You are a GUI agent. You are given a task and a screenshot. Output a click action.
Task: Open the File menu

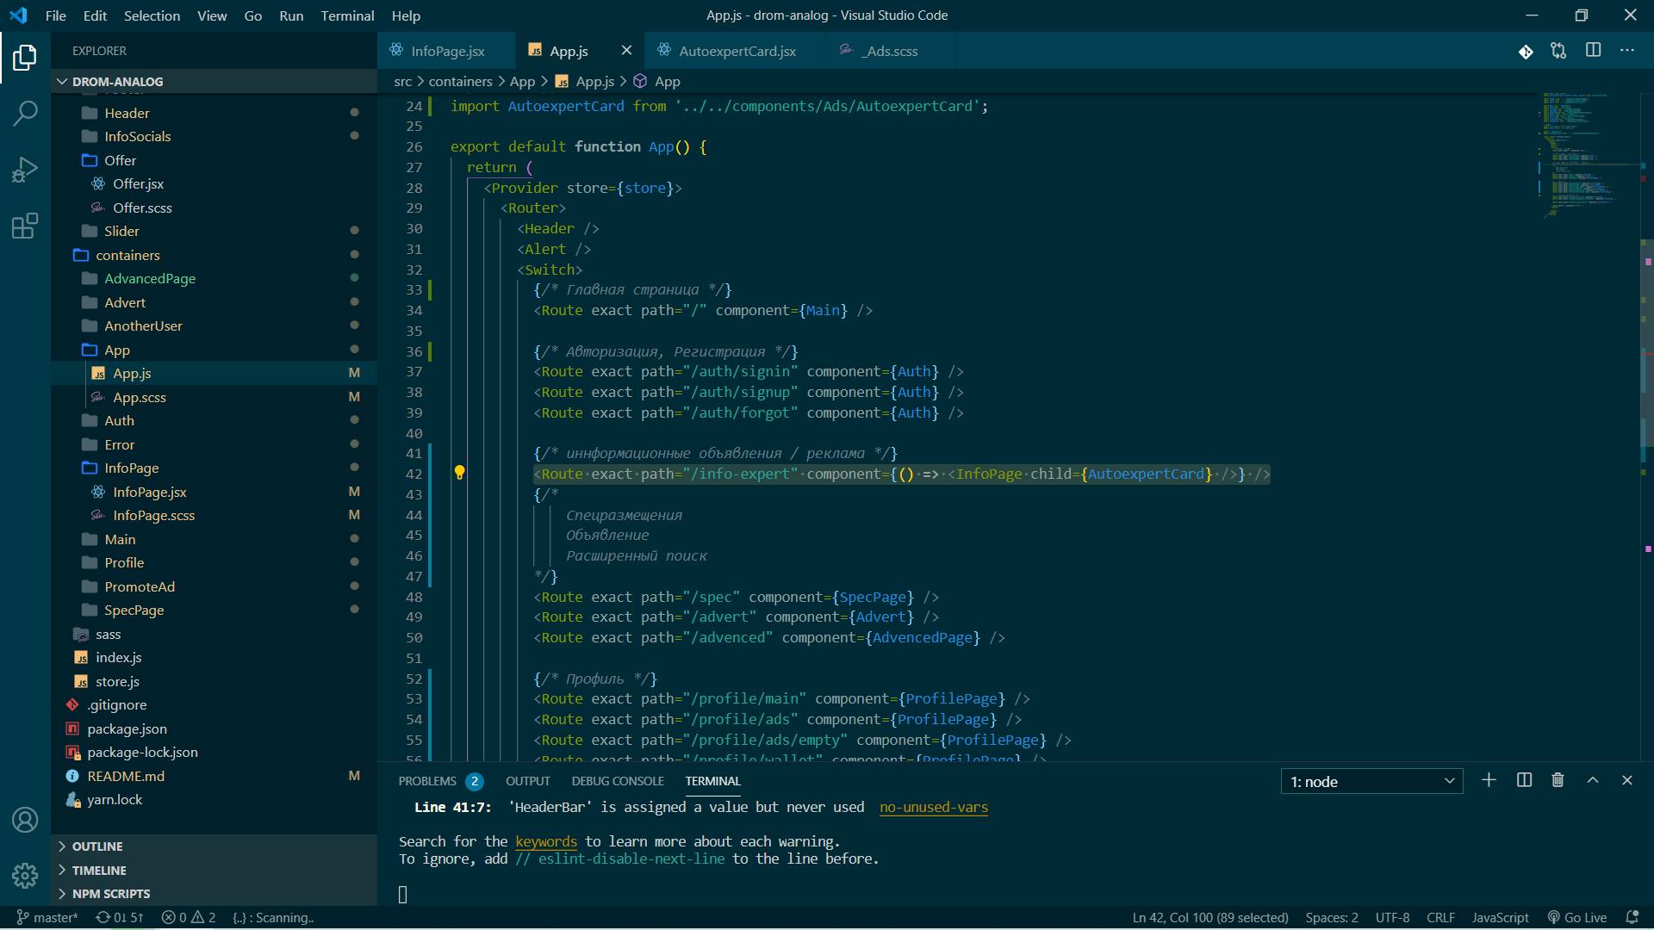(x=55, y=15)
